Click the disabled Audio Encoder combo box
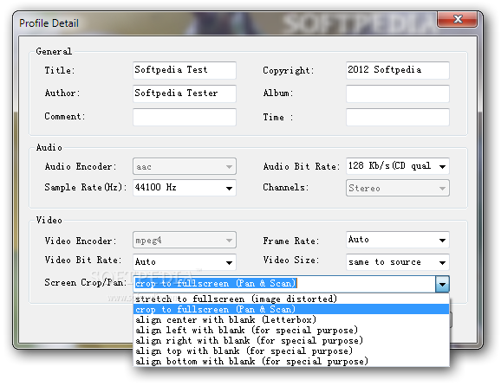 coord(185,166)
